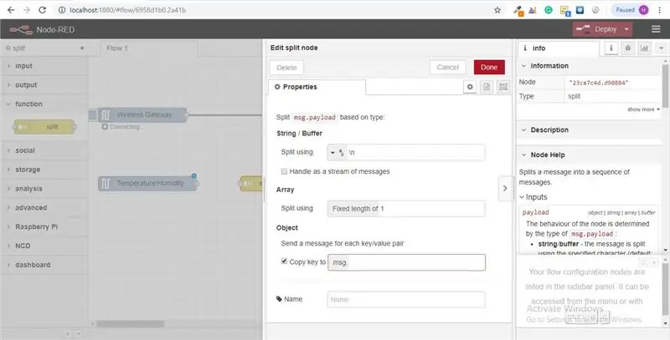Open the Split using type dropdown
Viewport: 670px width, 340px height.
coord(338,152)
